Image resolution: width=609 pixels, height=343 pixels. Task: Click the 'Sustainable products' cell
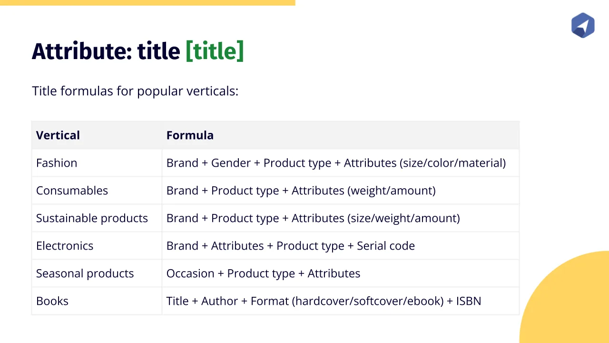click(92, 218)
